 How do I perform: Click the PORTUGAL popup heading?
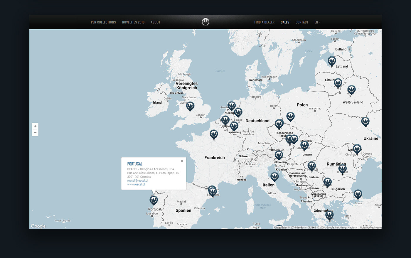pyautogui.click(x=135, y=164)
